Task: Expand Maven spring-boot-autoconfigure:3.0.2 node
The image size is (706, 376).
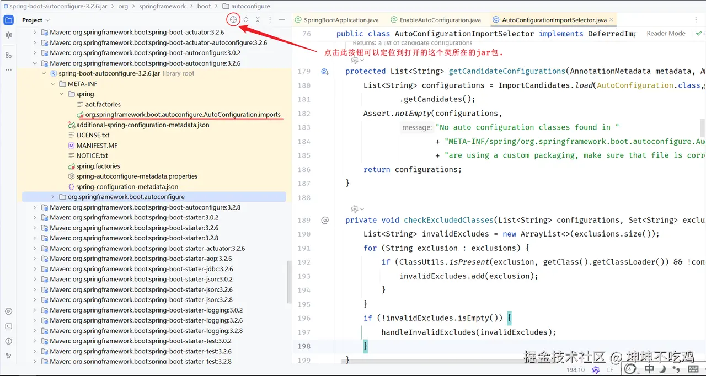Action: (35, 53)
